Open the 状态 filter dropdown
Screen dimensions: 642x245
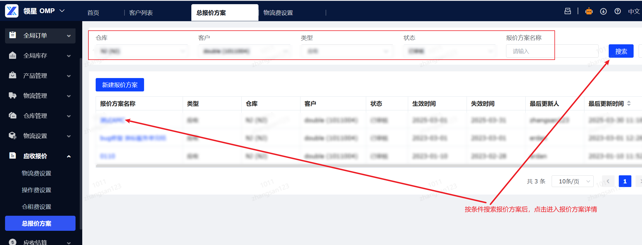pyautogui.click(x=450, y=51)
